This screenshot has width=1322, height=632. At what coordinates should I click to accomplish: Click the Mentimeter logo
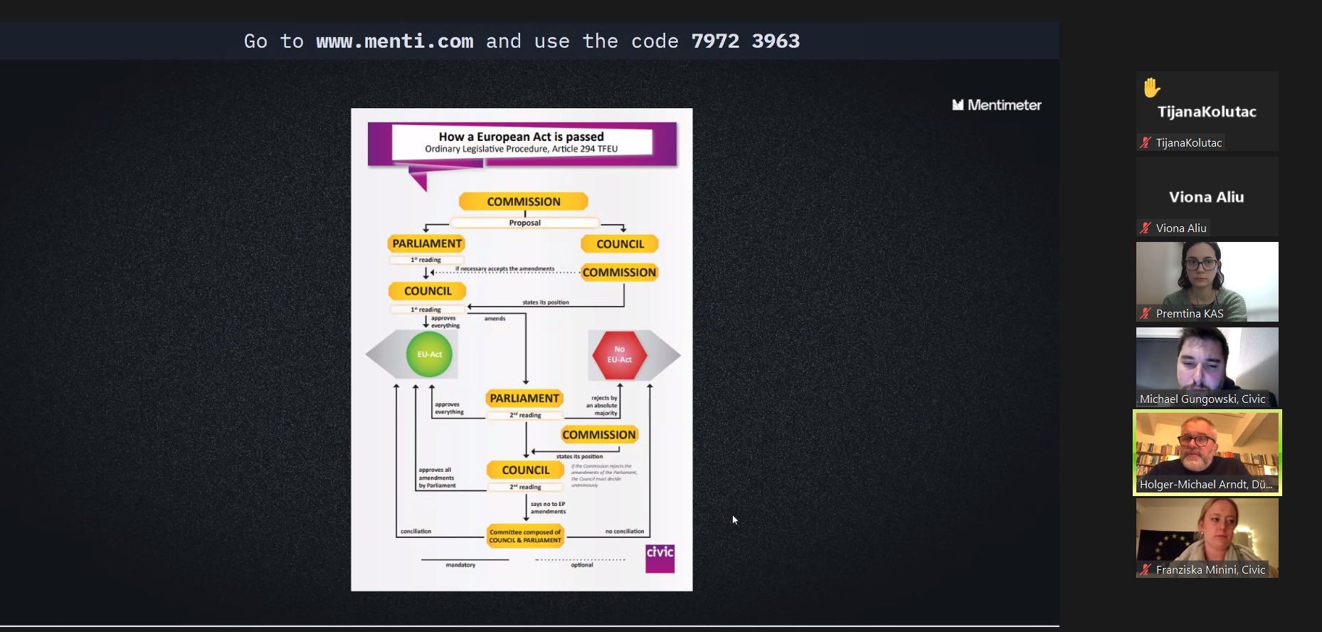pos(997,105)
